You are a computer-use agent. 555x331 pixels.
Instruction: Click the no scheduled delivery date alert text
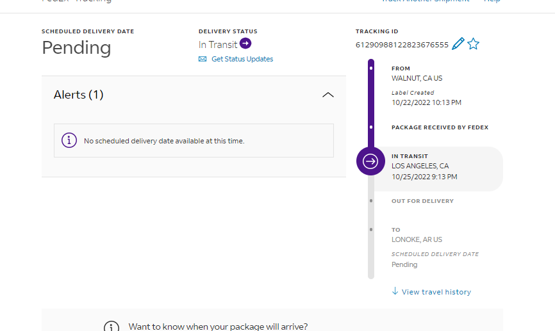(x=164, y=141)
